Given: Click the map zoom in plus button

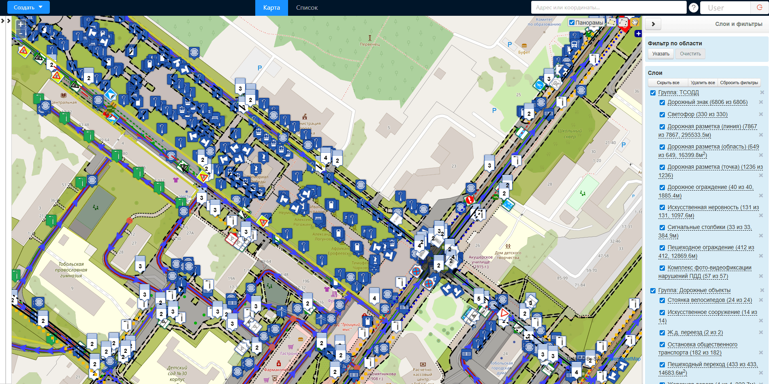Looking at the screenshot, I should [x=21, y=24].
